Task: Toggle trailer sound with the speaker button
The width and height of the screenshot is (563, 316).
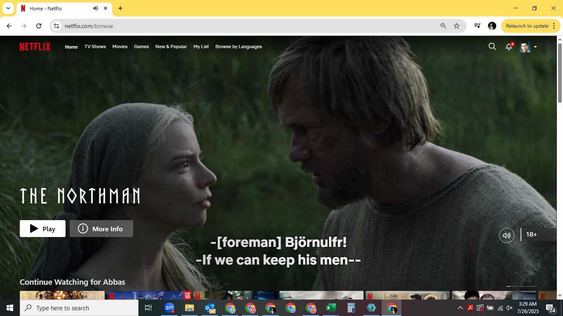Action: (507, 235)
